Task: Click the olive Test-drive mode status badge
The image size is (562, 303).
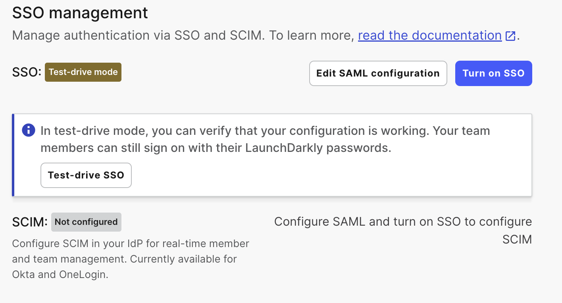Action: coord(83,72)
